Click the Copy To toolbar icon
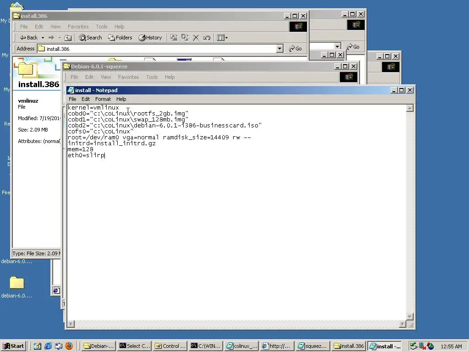This screenshot has width=469, height=352. (185, 38)
